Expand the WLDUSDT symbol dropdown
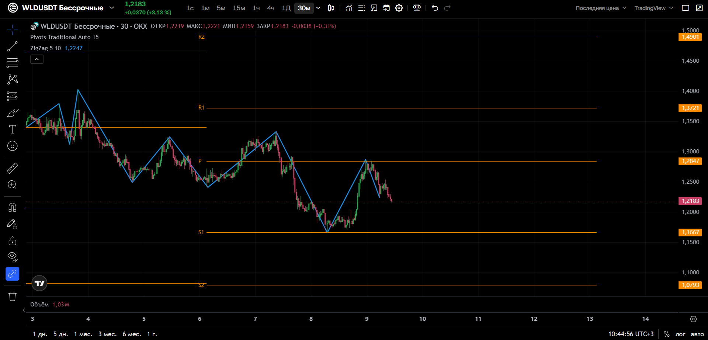 click(x=112, y=8)
